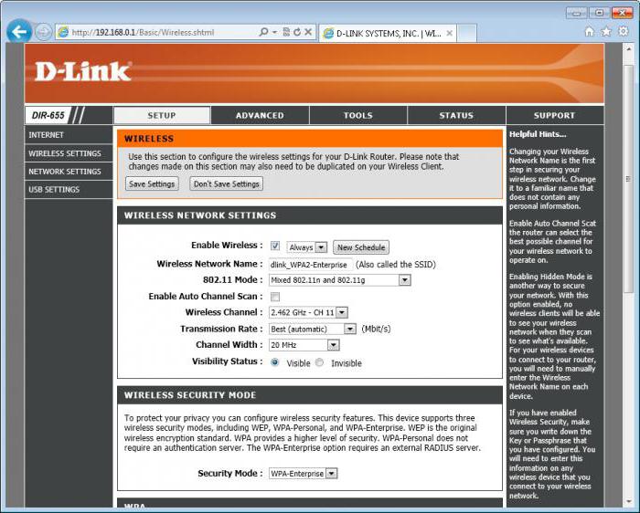The width and height of the screenshot is (640, 513).
Task: Click the D-Link logo in banner
Action: (83, 72)
